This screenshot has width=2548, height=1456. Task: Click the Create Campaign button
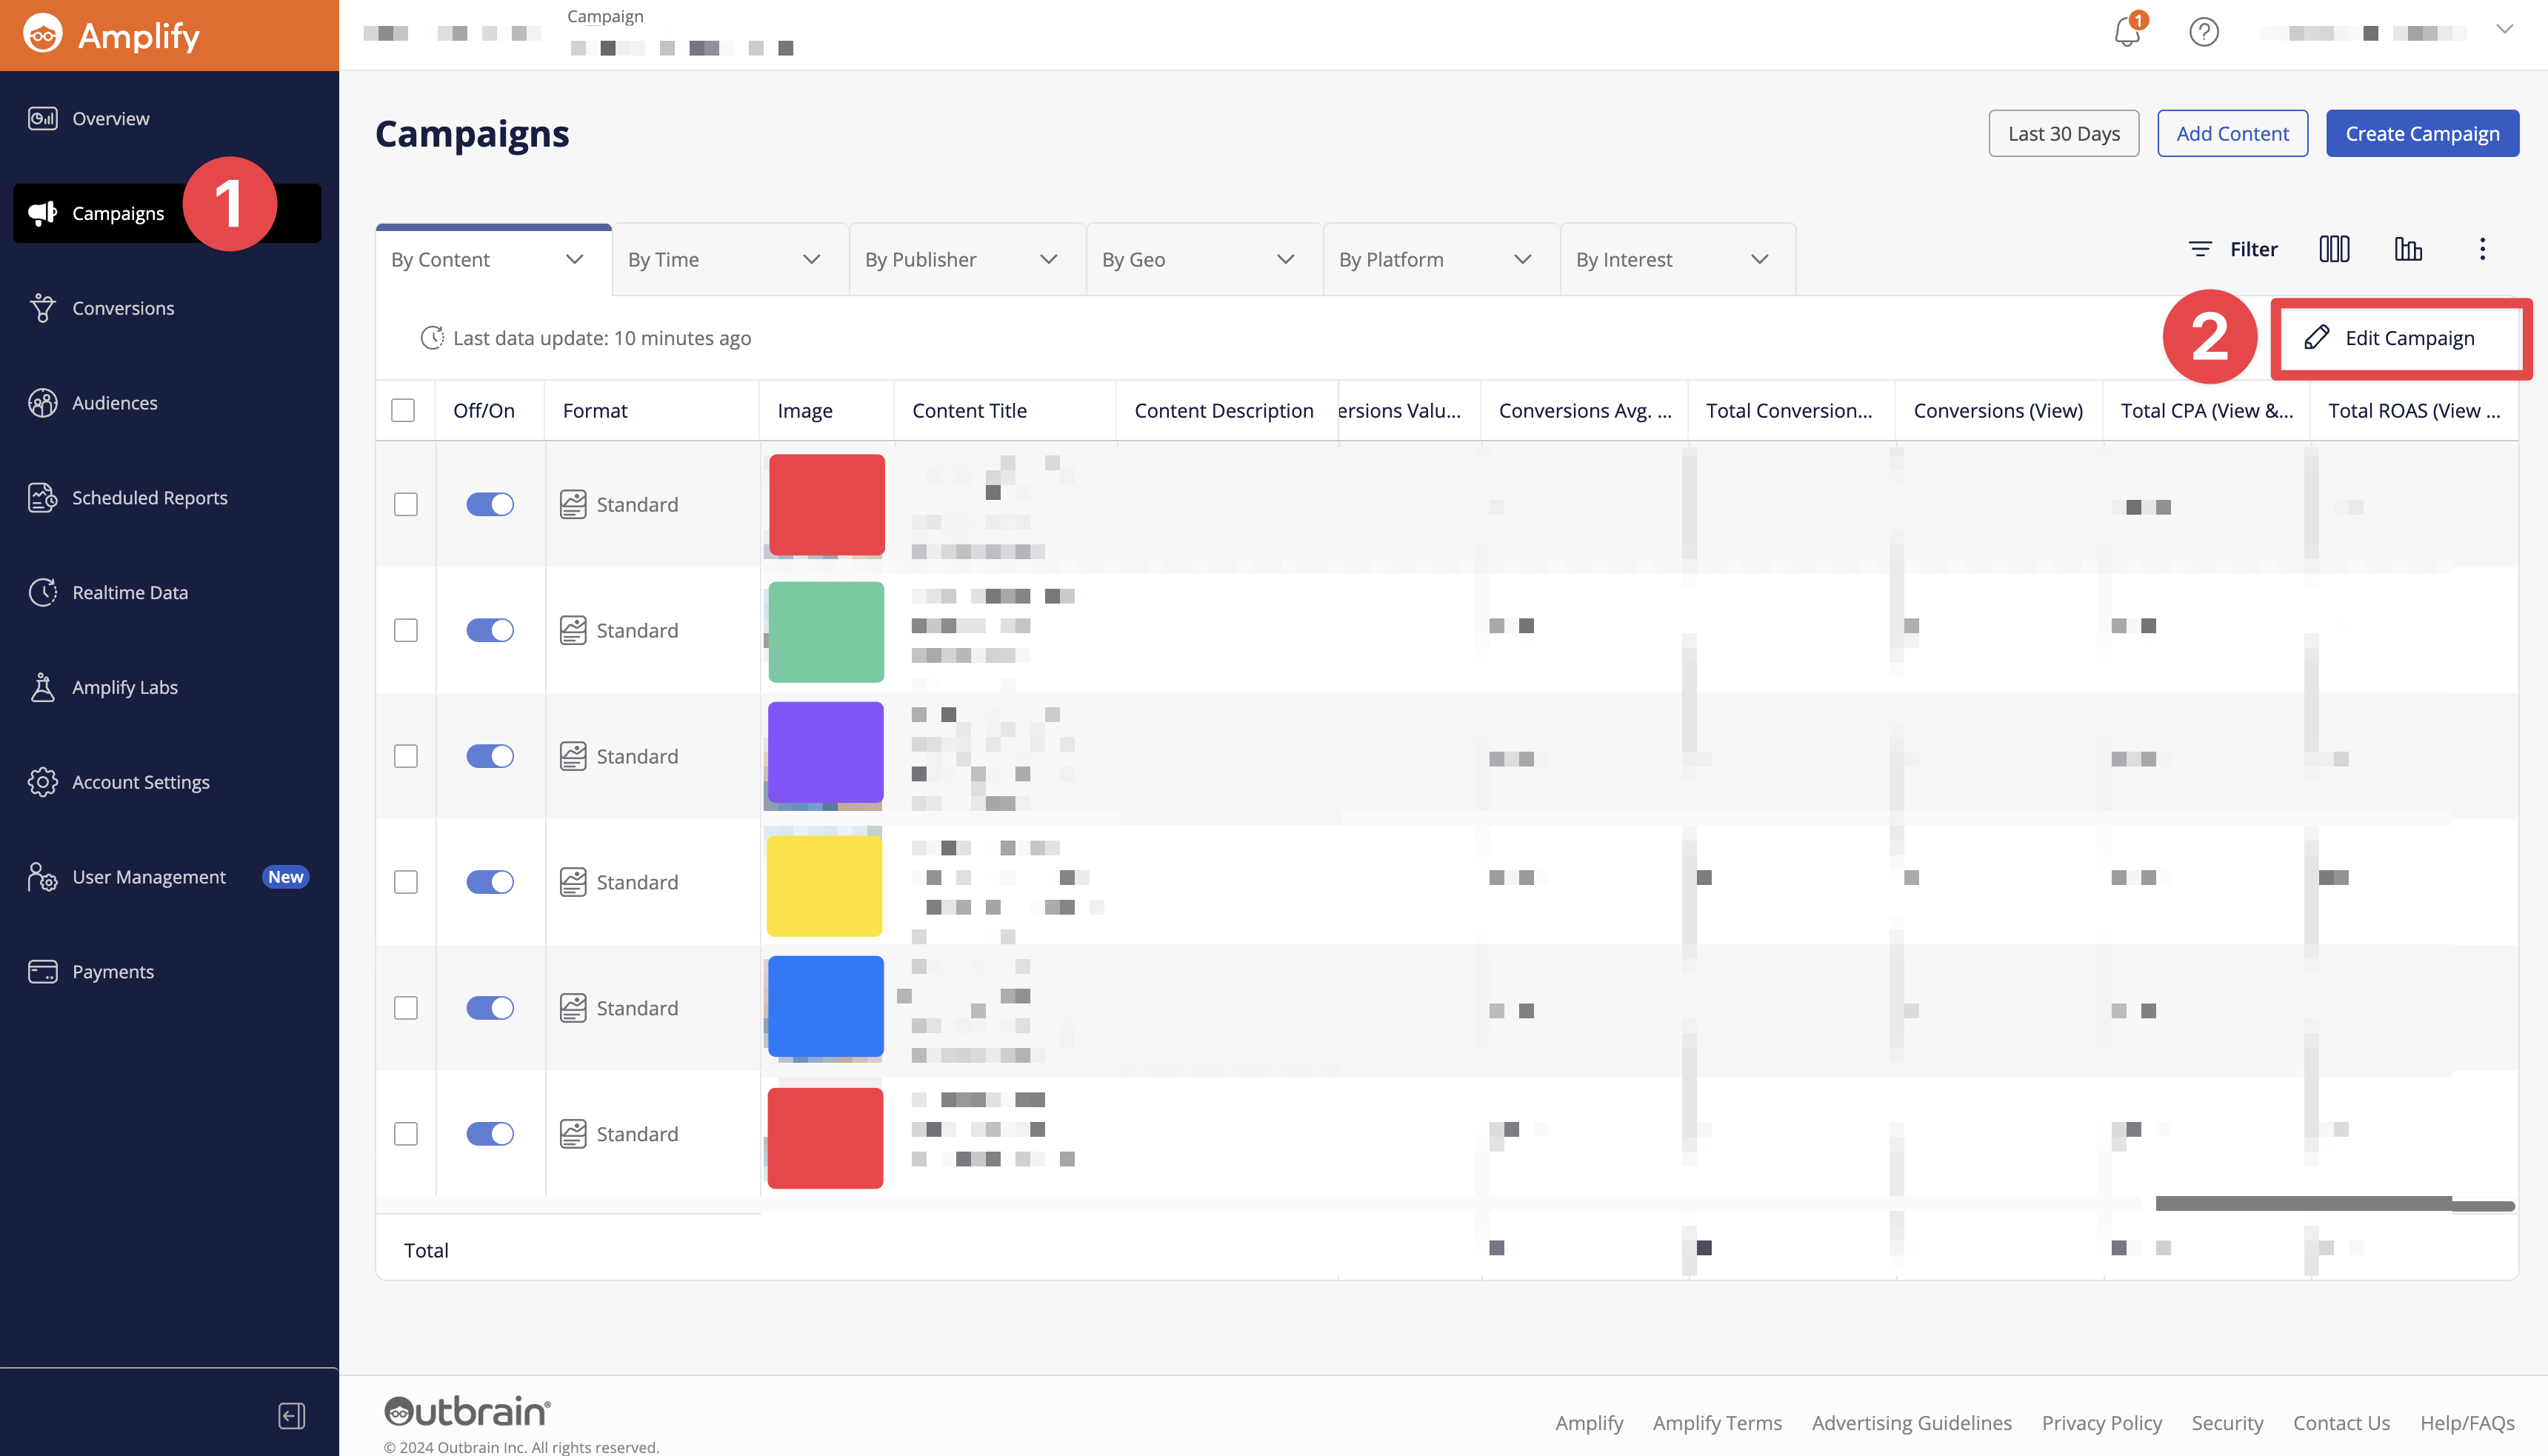(x=2421, y=133)
